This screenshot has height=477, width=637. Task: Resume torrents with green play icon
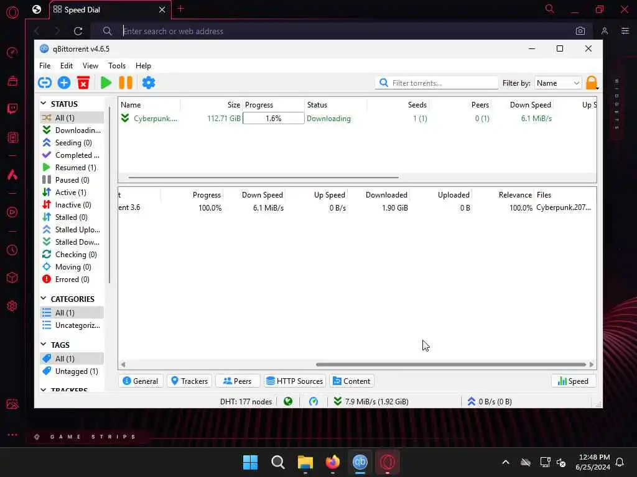(x=106, y=83)
